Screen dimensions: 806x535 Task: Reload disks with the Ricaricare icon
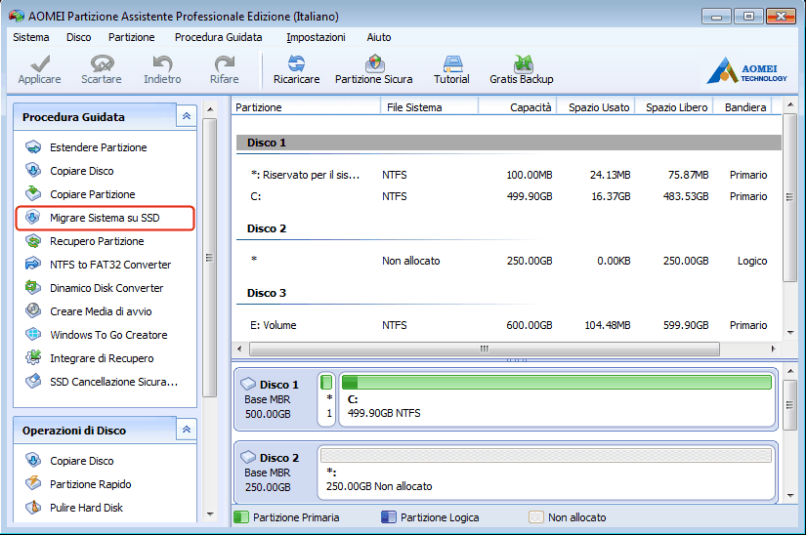296,63
